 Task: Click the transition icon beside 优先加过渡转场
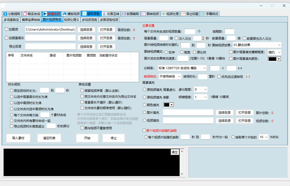tap(248, 77)
